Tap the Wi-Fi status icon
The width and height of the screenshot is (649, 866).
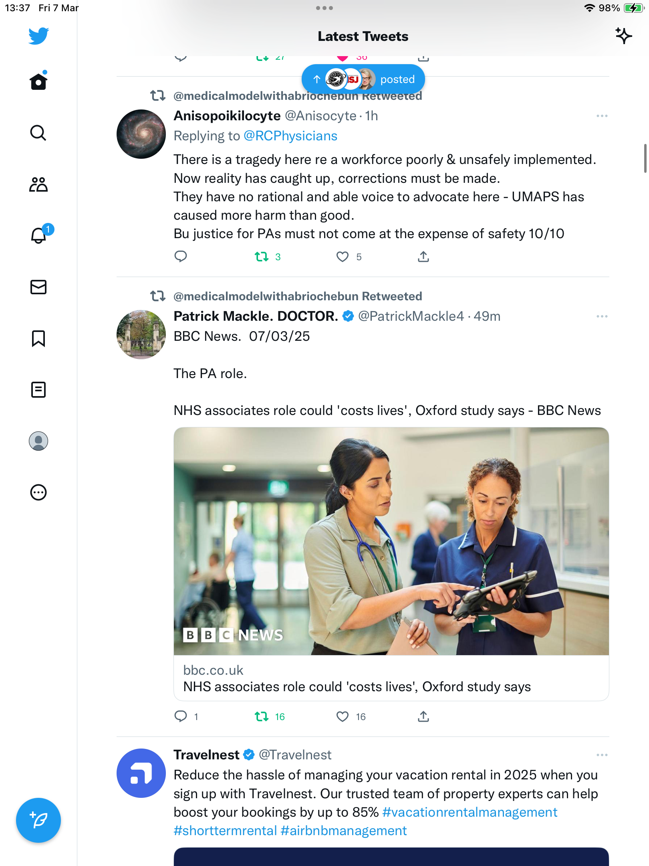pos(589,8)
